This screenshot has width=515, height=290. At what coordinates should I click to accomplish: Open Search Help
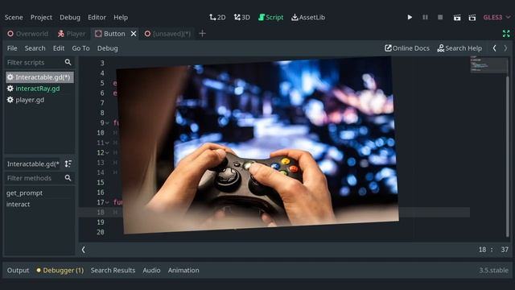(x=459, y=48)
